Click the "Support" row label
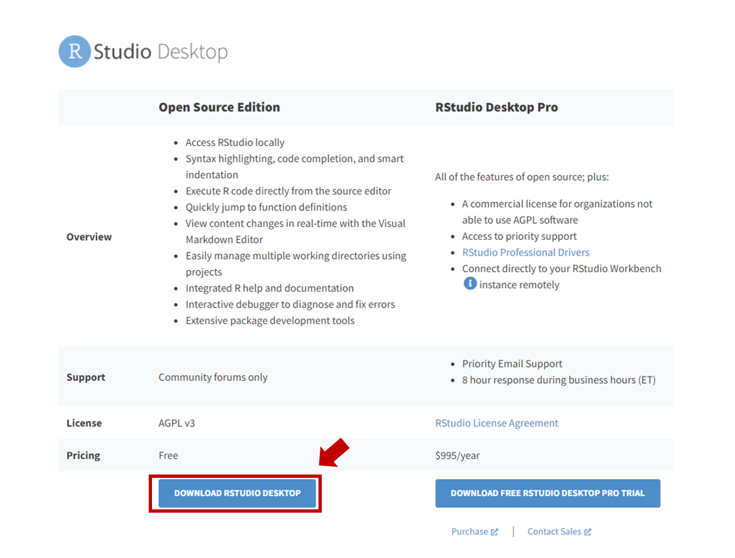The width and height of the screenshot is (735, 558). pyautogui.click(x=86, y=377)
